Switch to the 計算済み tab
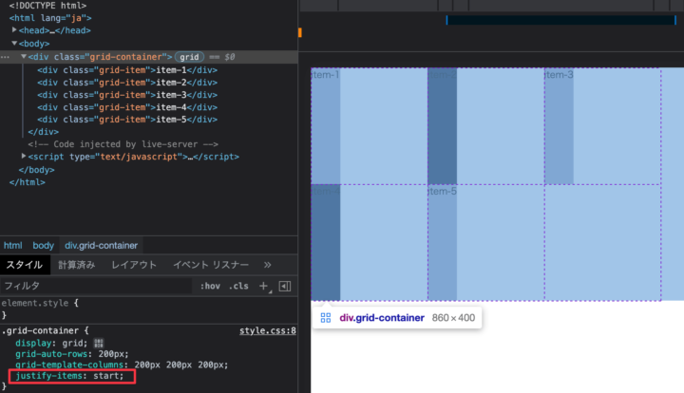 (76, 265)
